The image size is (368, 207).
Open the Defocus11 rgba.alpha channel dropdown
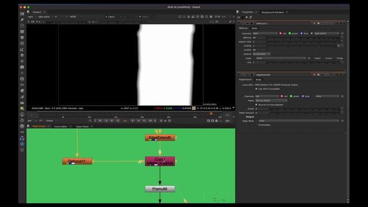pos(327,33)
